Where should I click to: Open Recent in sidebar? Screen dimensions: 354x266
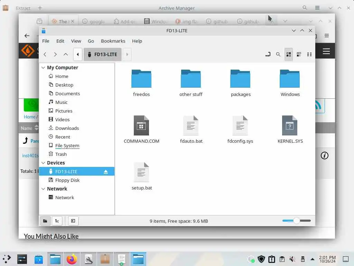(77, 137)
